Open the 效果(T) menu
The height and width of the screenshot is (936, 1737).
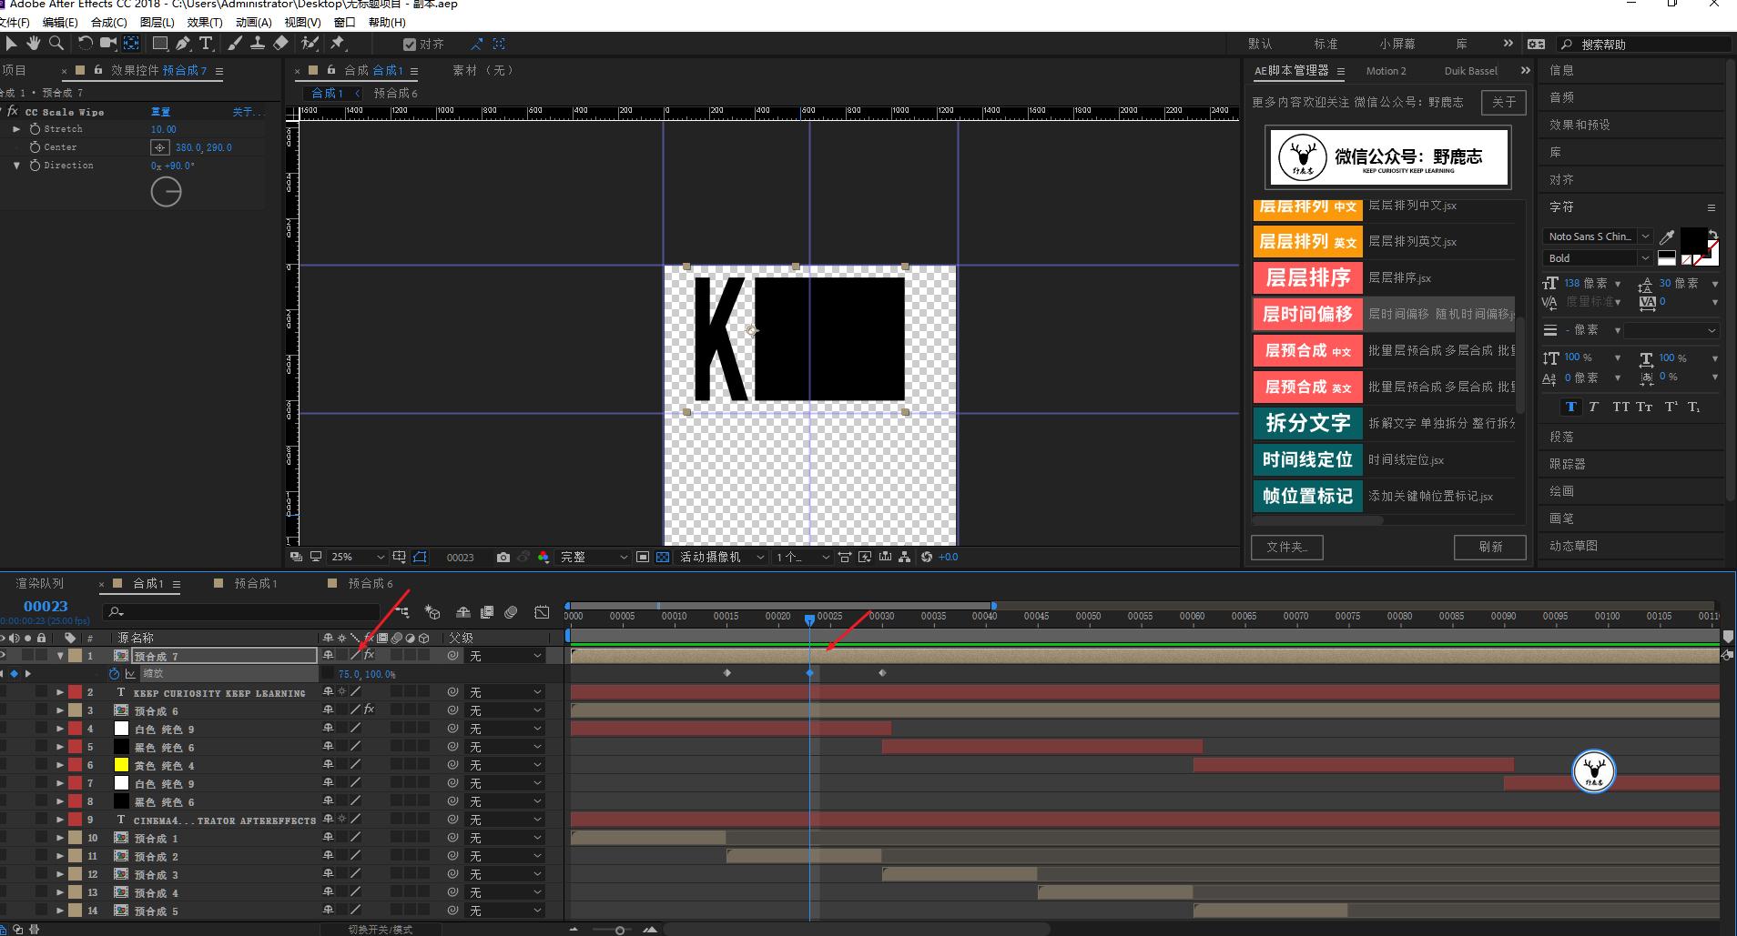pyautogui.click(x=204, y=22)
